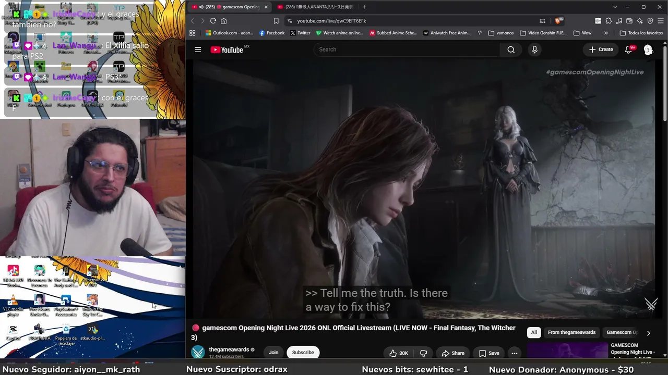Open the Watch anime online bookmark
The width and height of the screenshot is (668, 375).
pyautogui.click(x=339, y=33)
